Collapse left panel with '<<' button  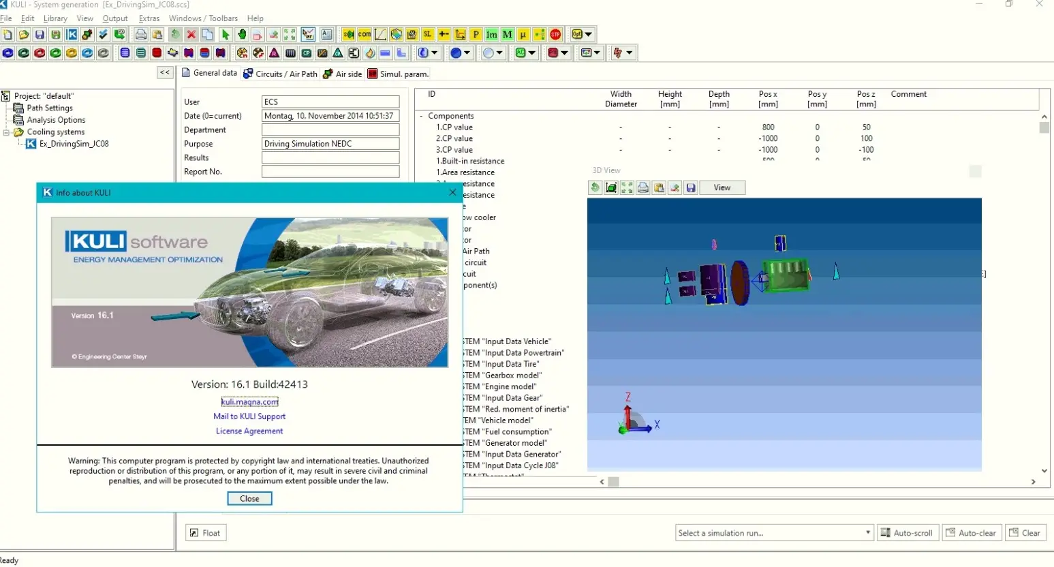(x=165, y=72)
